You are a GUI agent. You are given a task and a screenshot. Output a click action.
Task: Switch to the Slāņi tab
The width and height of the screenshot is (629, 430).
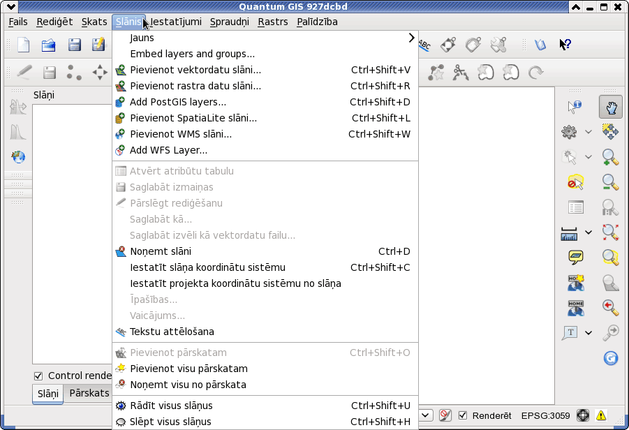click(47, 394)
